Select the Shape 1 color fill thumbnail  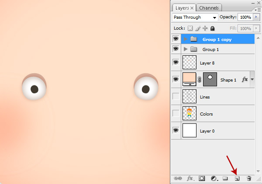190,79
